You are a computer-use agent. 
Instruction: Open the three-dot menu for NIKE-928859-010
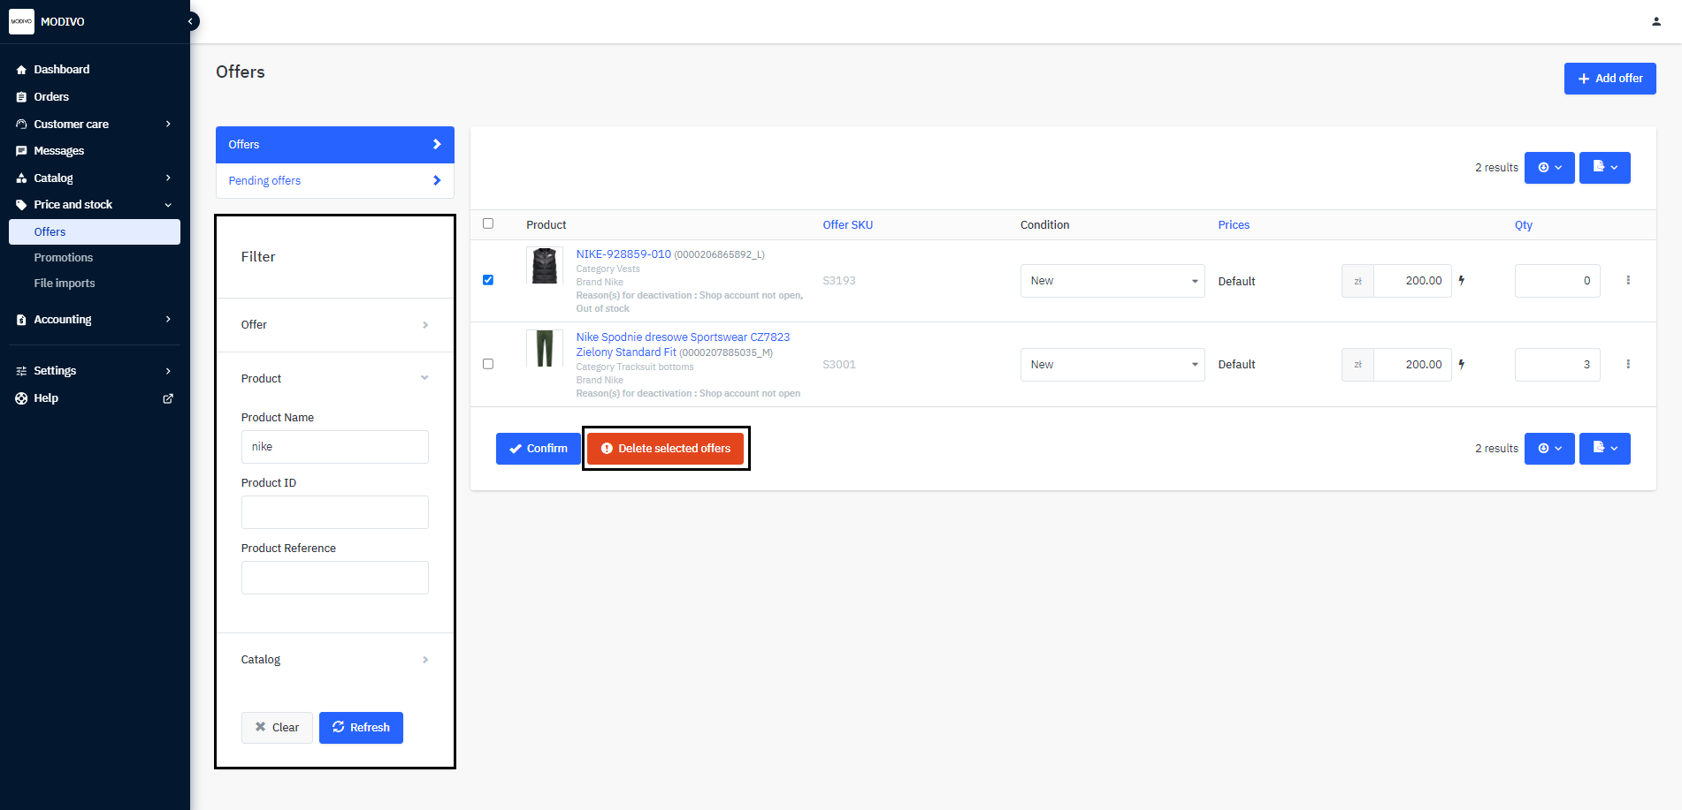[1627, 280]
